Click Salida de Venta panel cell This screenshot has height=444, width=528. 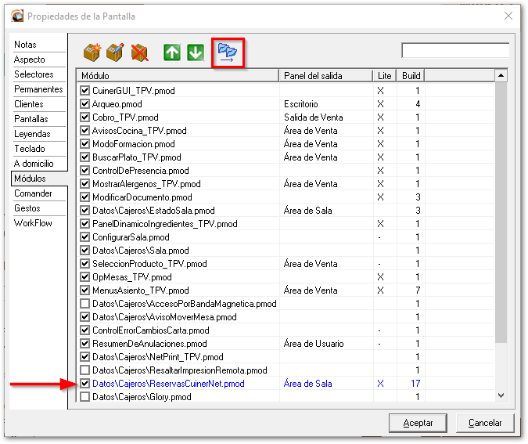pos(314,117)
